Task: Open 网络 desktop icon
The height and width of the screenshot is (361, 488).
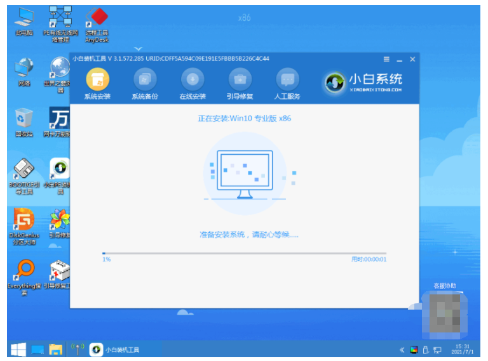Action: [x=24, y=72]
